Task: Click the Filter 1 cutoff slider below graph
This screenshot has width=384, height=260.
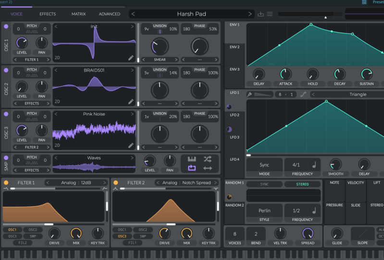Action: click(53, 224)
